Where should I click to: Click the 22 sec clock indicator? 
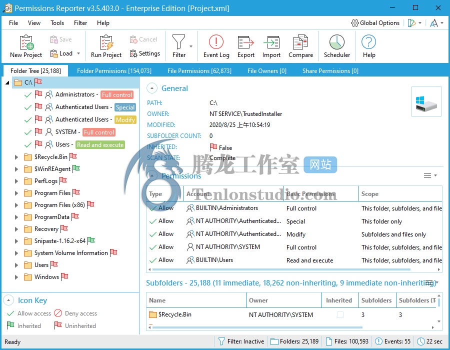pyautogui.click(x=429, y=341)
